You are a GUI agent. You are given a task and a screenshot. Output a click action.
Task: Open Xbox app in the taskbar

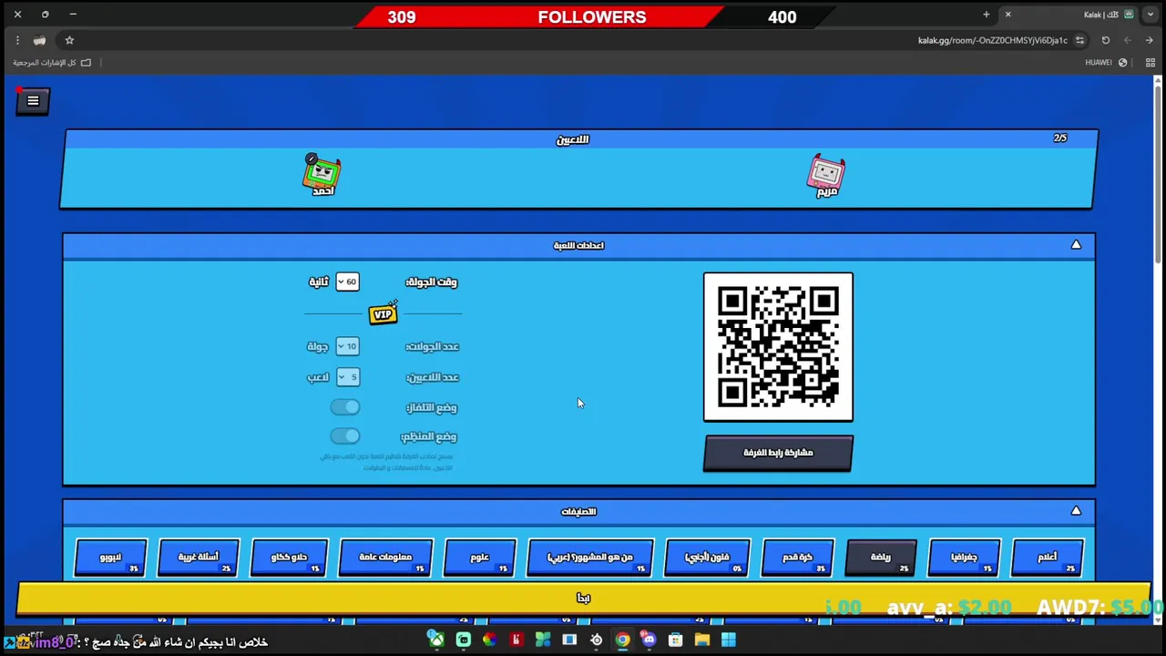point(437,641)
